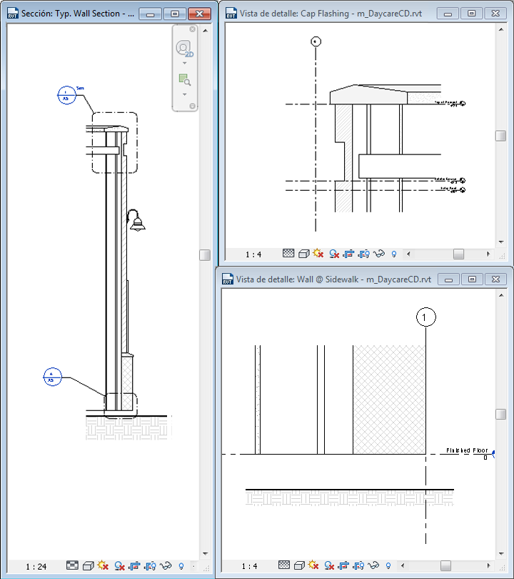This screenshot has width=514, height=579.
Task: Click the 1 : 4 scale in the Wall @ Sidewalk window
Action: tap(250, 566)
